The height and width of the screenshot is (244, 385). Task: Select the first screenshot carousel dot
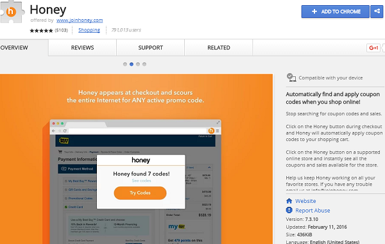tap(125, 64)
